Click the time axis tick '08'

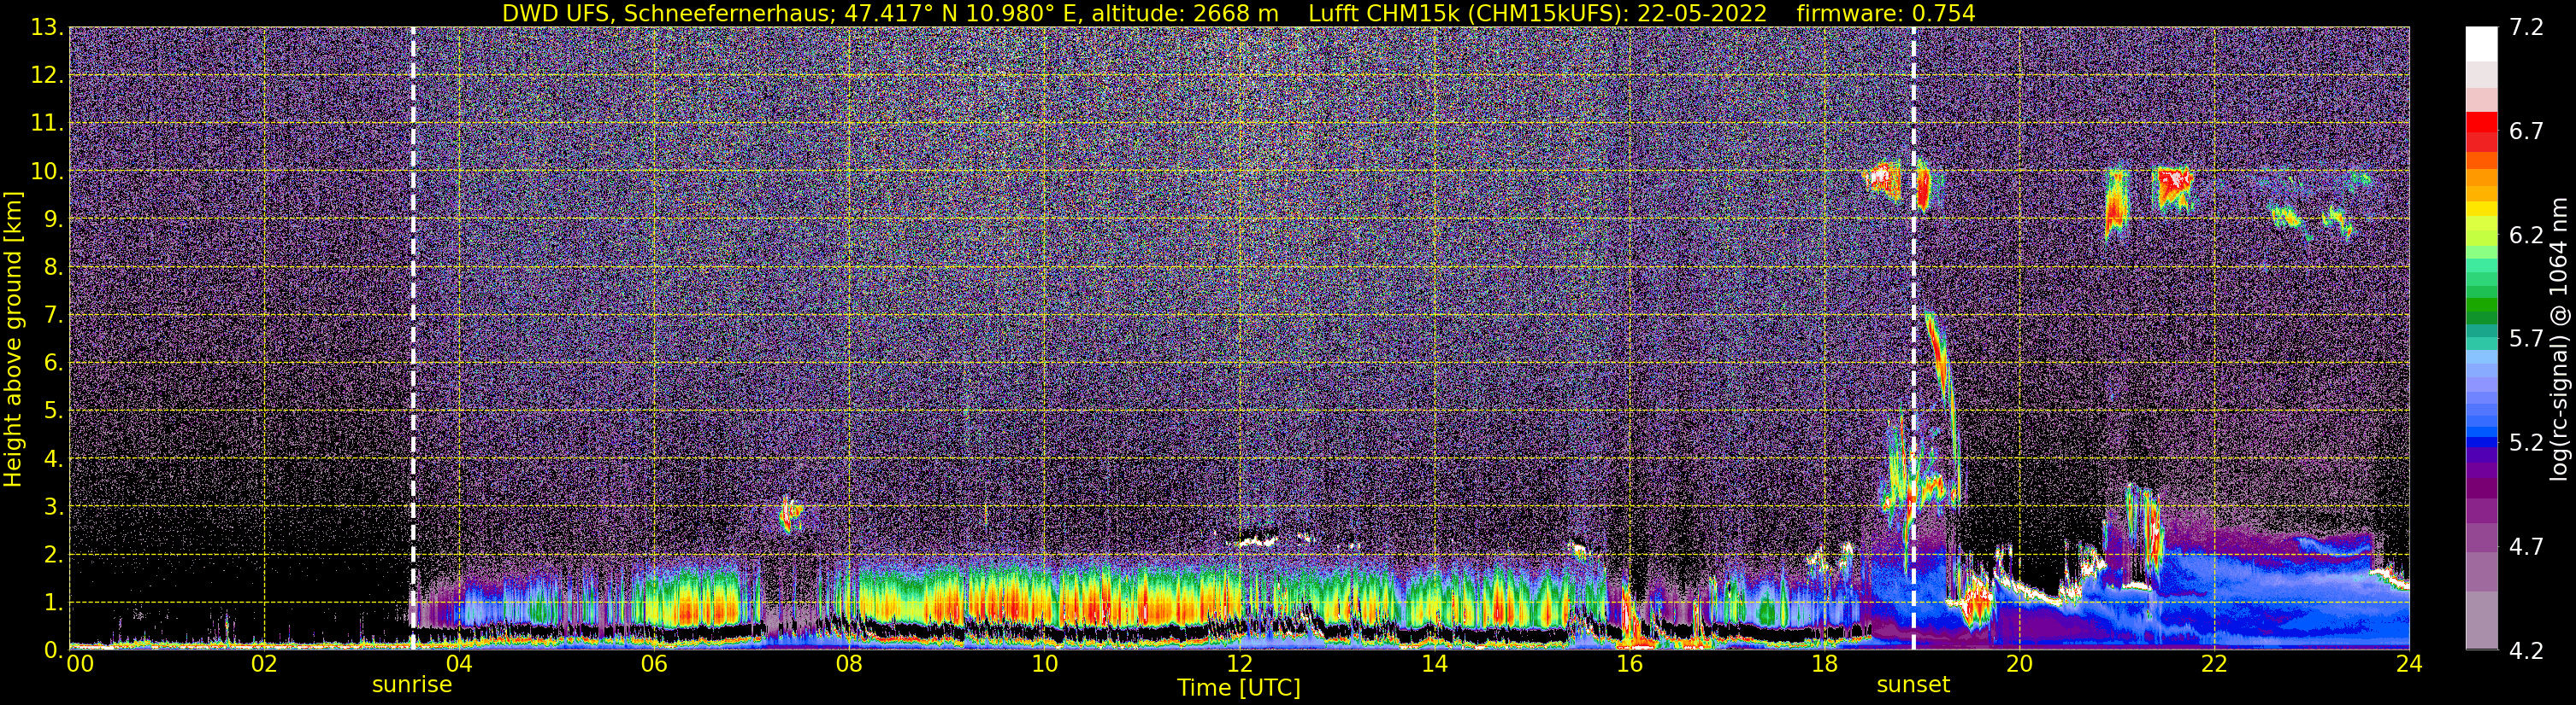pos(849,664)
